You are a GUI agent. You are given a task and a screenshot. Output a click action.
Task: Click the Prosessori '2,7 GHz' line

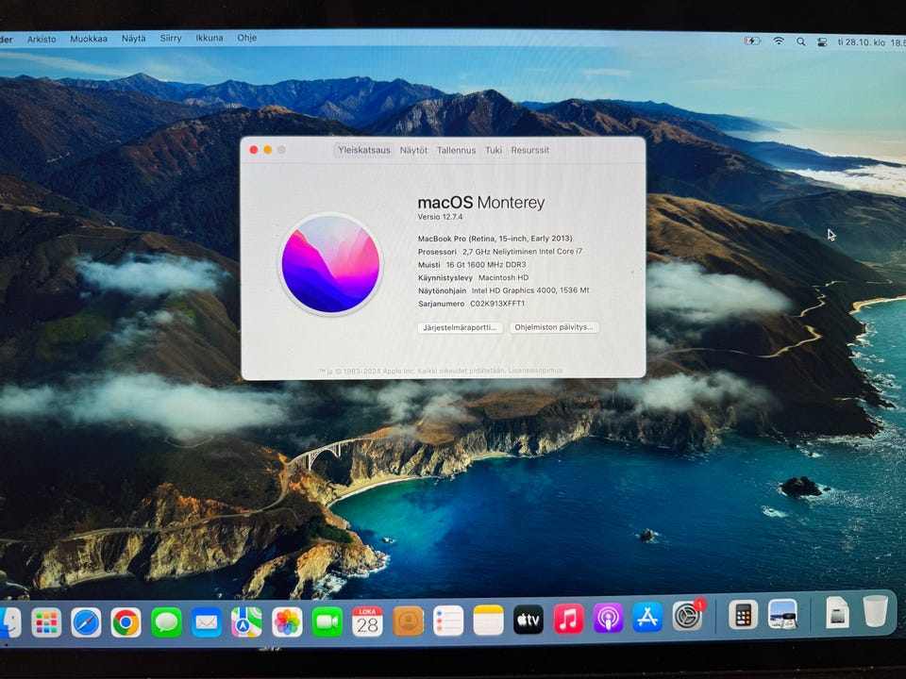(500, 252)
